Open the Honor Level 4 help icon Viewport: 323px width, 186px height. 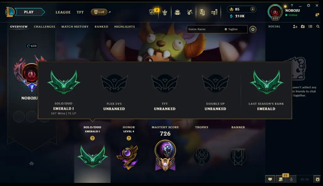point(129,138)
